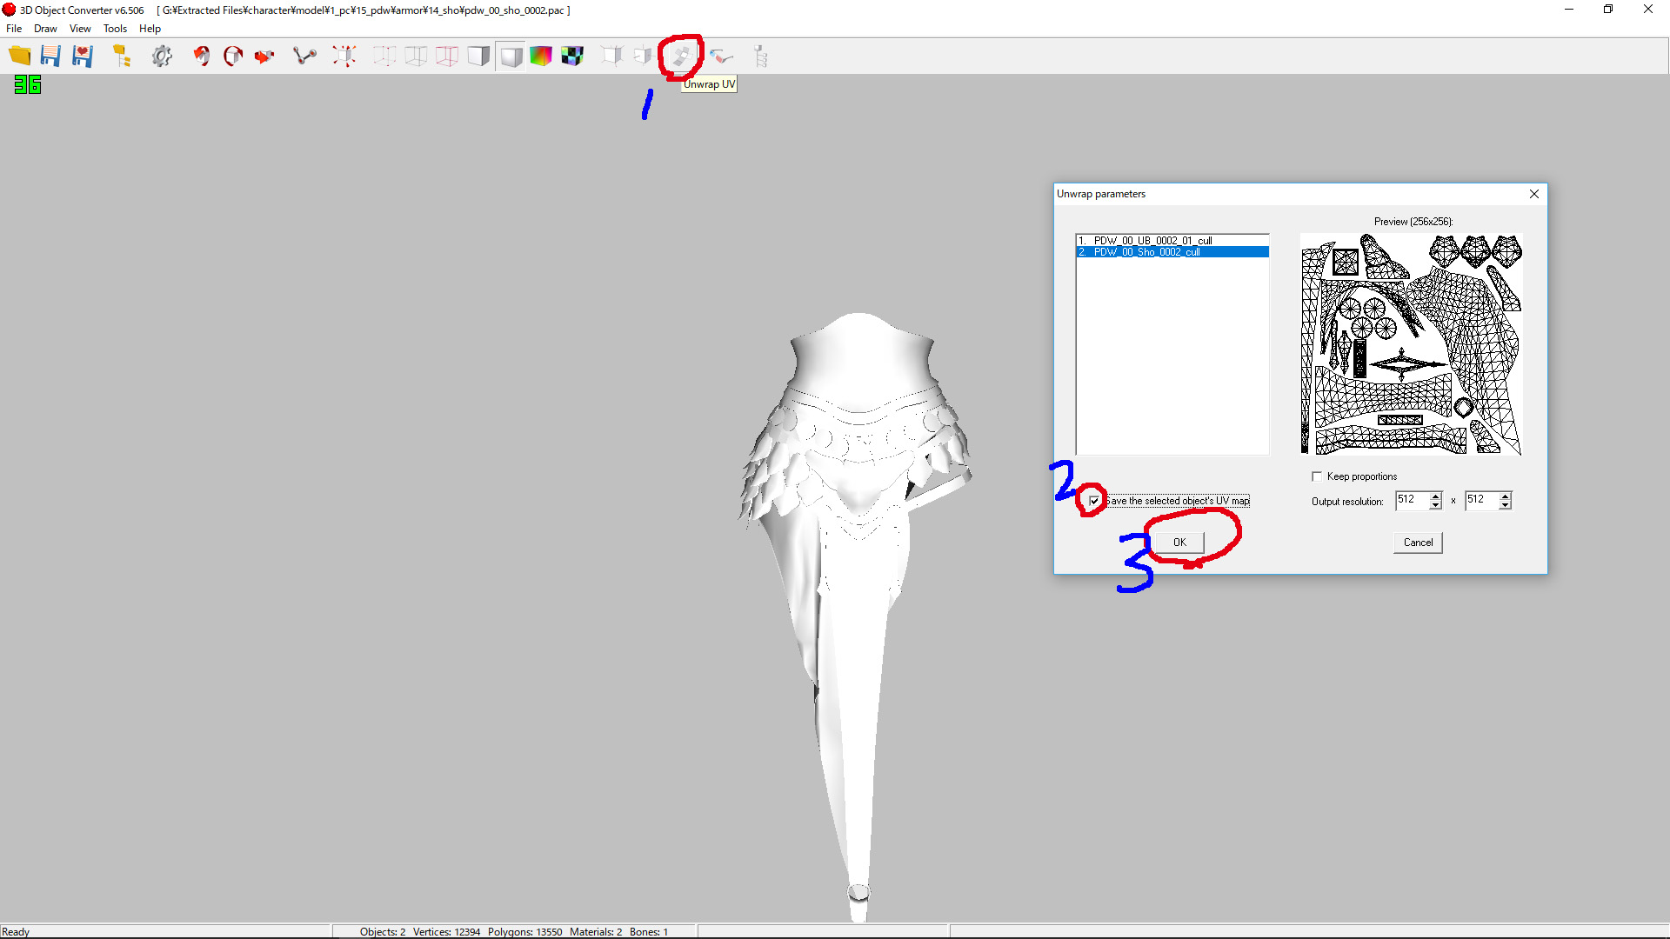Click the UV map preview image
The image size is (1670, 939).
pyautogui.click(x=1411, y=343)
